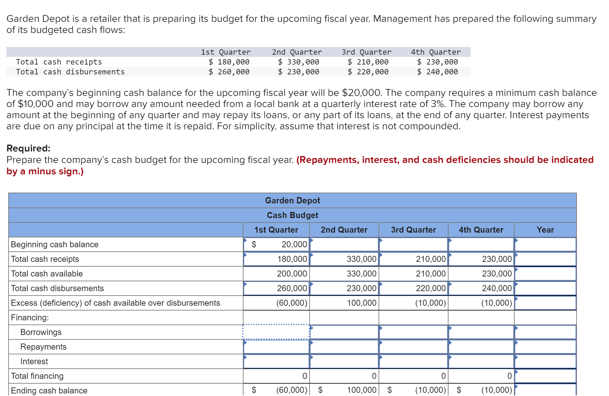The image size is (609, 396).
Task: Click 1st Quarter Borrowings input cell
Action: pyautogui.click(x=277, y=332)
